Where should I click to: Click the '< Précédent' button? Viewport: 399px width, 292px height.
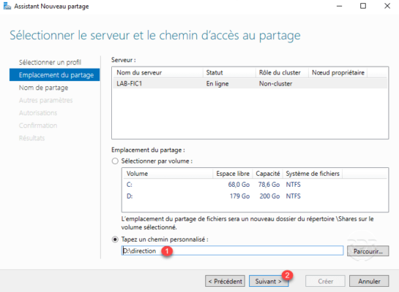[225, 281]
